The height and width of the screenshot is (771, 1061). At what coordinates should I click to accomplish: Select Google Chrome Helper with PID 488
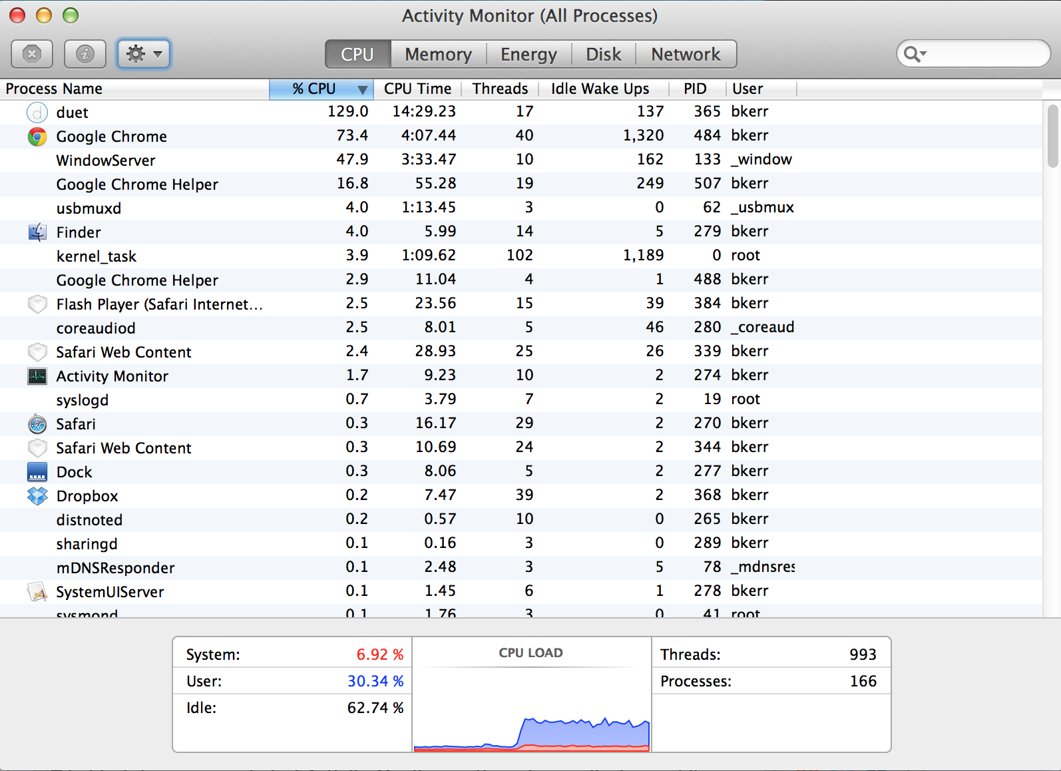[x=521, y=280]
